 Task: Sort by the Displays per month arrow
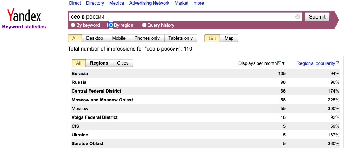(283, 63)
